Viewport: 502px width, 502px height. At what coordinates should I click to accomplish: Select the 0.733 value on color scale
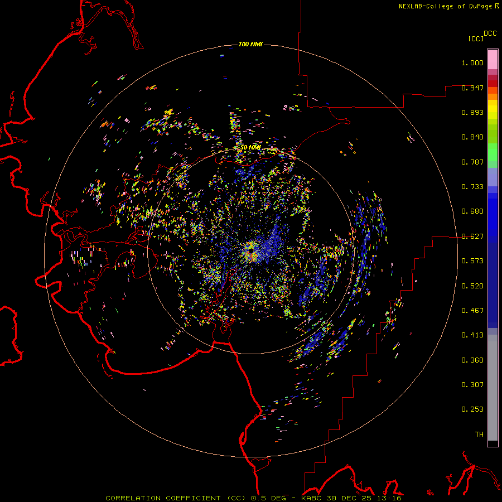[x=472, y=187]
